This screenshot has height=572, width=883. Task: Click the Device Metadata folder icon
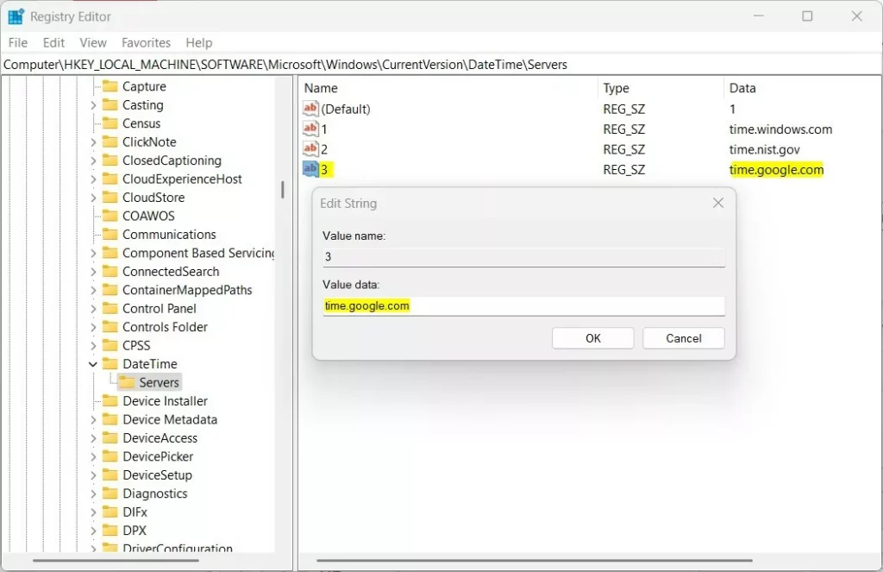pos(110,419)
